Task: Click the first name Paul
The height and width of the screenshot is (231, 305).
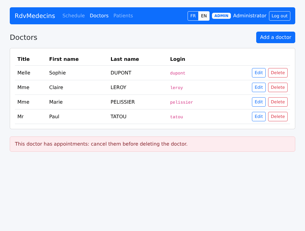Action: (x=54, y=116)
